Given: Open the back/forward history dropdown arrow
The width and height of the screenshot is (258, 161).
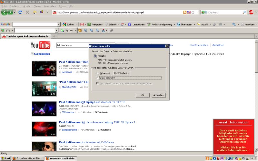Looking at the screenshot, I should tap(14, 12).
